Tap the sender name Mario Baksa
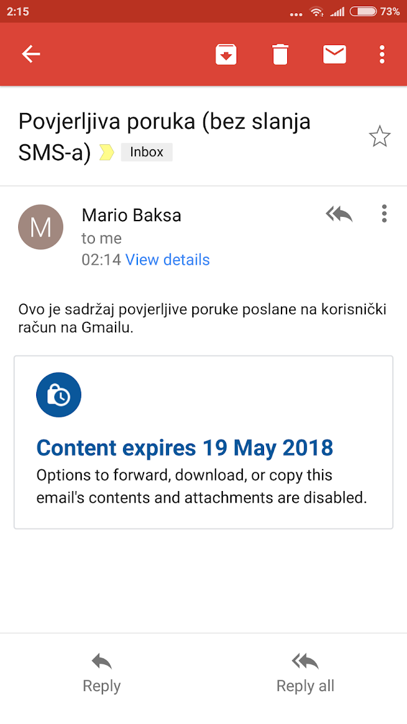The image size is (407, 724). [131, 216]
